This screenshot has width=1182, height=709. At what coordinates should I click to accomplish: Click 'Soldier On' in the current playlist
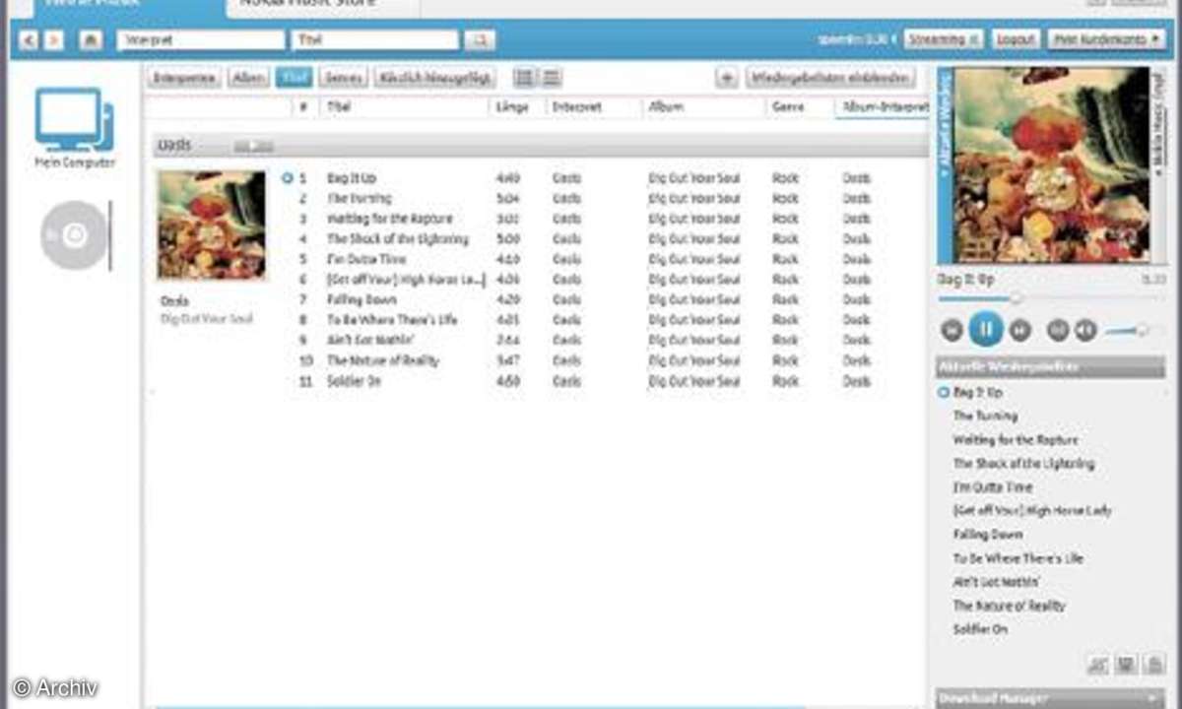coord(980,629)
